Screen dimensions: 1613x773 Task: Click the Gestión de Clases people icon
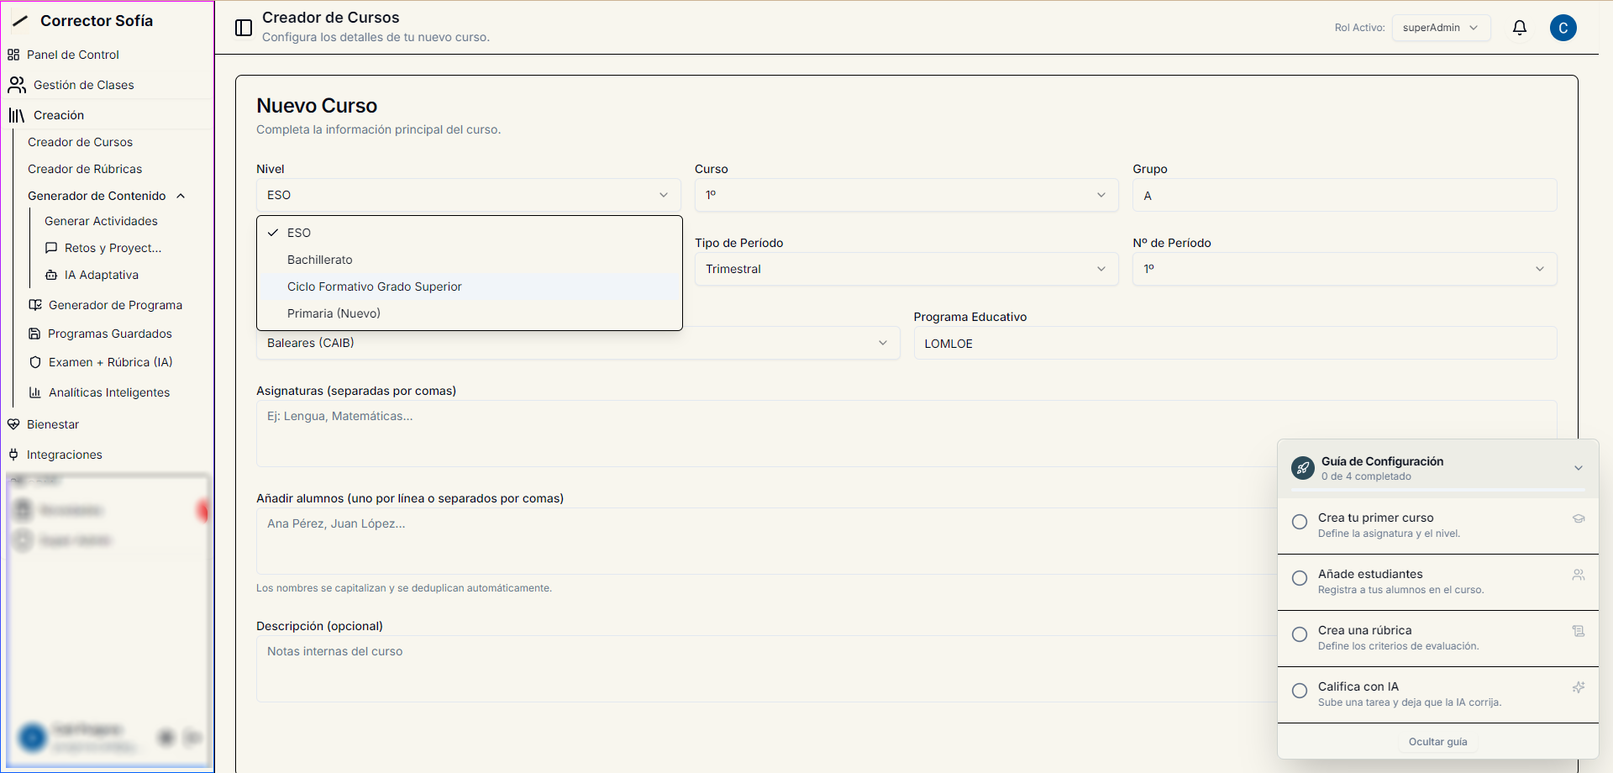17,85
